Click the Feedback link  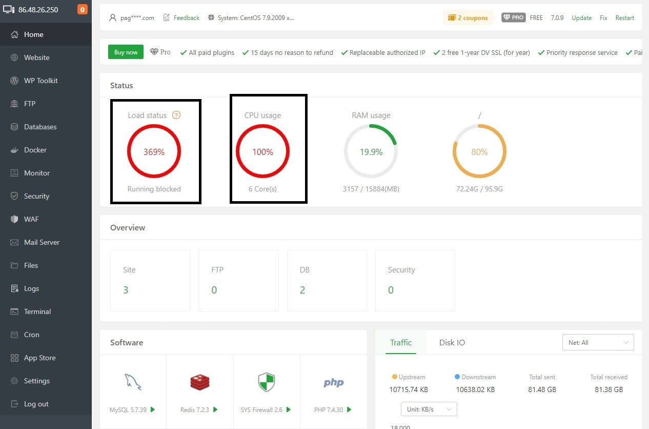[x=186, y=17]
